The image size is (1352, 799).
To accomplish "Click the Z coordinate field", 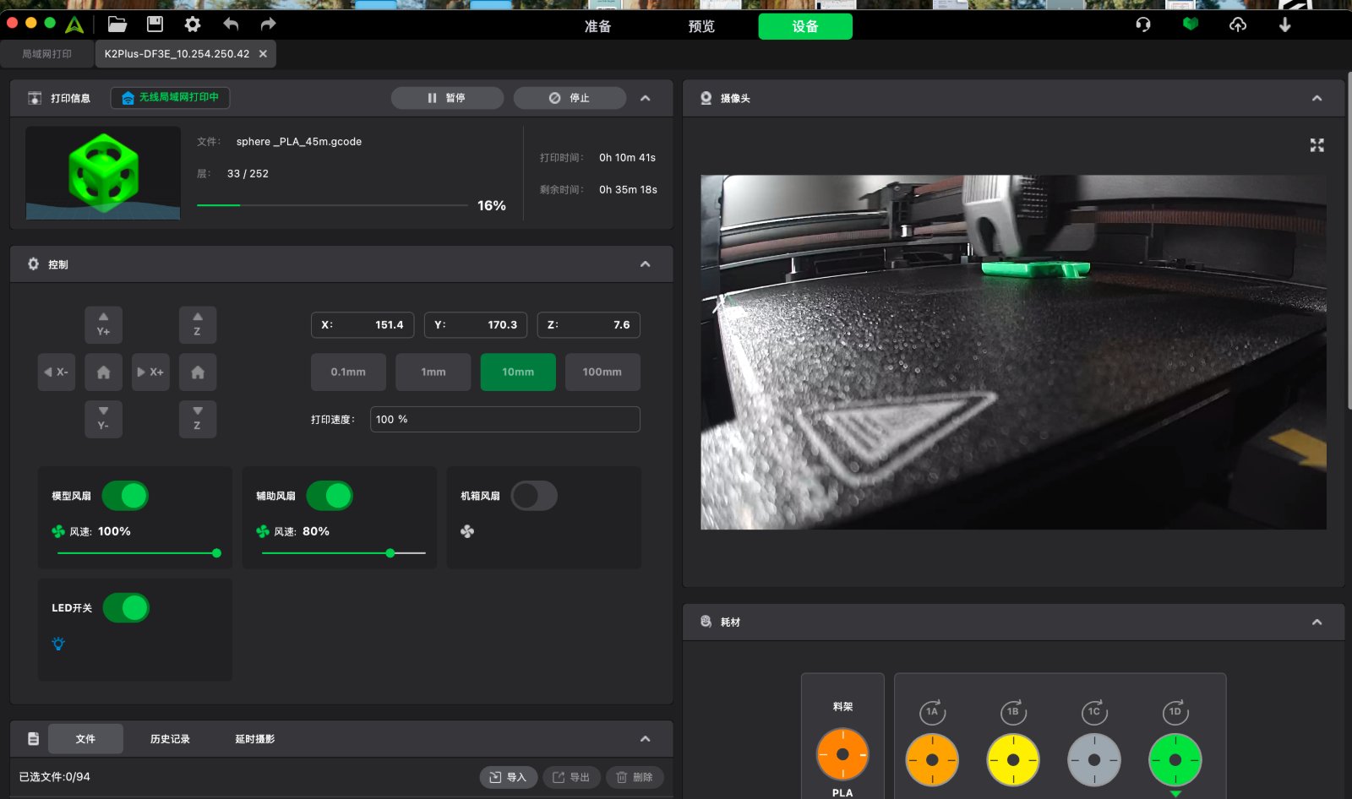I will tap(589, 325).
